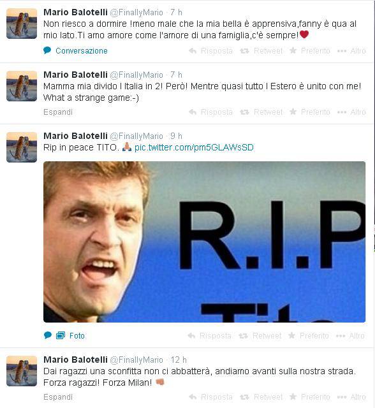Retweet the 'Non riesco a dormire' tweet
The height and width of the screenshot is (408, 375).
click(261, 51)
